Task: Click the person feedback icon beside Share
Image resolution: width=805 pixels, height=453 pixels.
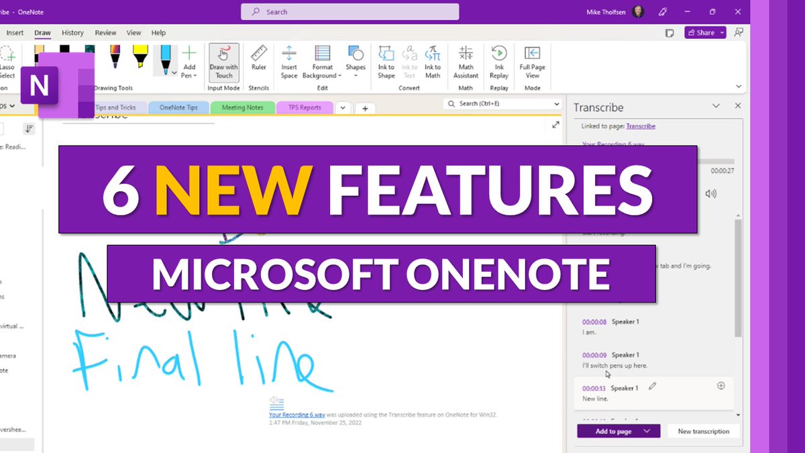Action: (x=739, y=32)
